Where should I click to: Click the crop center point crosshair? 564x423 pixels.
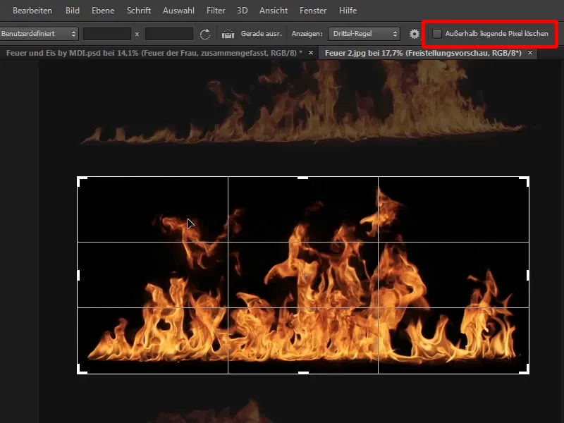[303, 276]
